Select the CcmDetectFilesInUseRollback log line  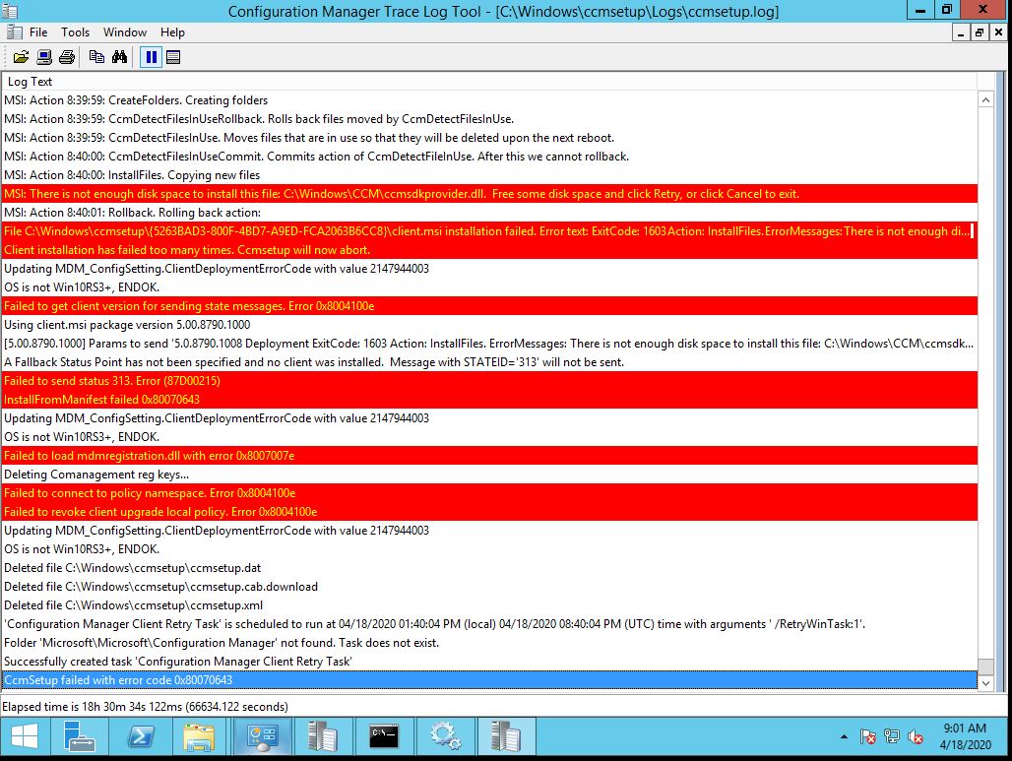(489, 119)
